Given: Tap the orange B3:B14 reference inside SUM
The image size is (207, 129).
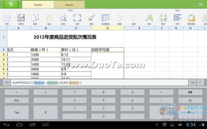Looking at the screenshot, I should coord(74,83).
